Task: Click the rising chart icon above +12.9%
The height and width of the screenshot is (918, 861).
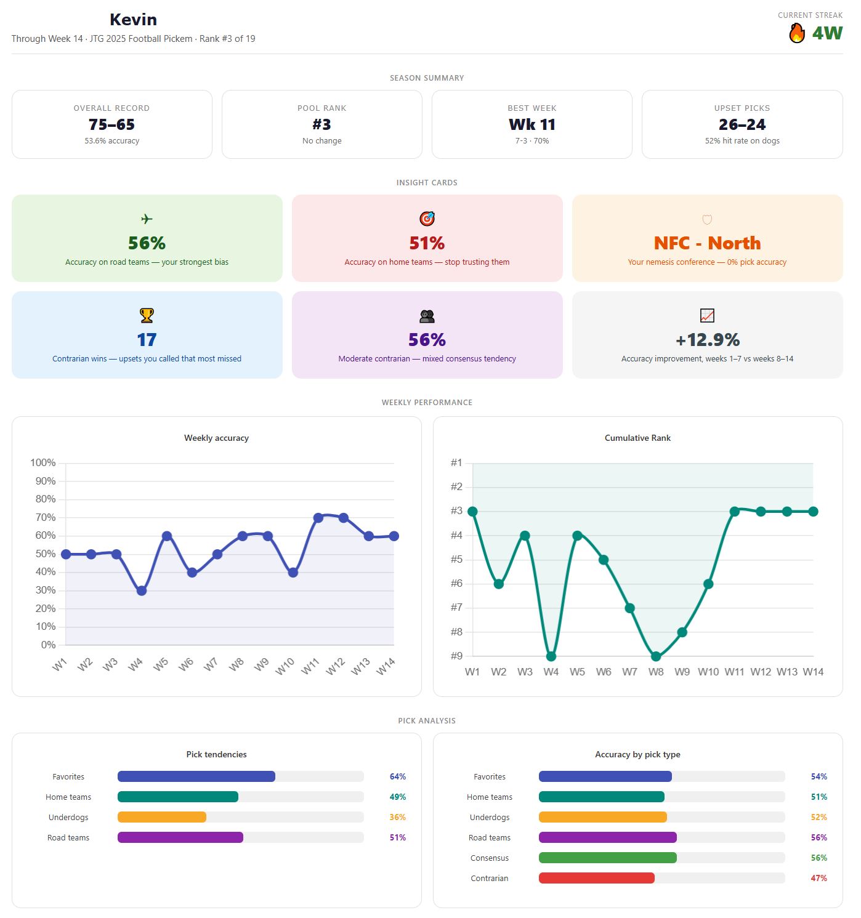Action: [707, 315]
